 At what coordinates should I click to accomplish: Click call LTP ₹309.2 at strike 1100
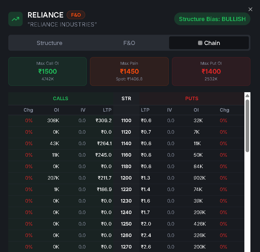tap(103, 121)
